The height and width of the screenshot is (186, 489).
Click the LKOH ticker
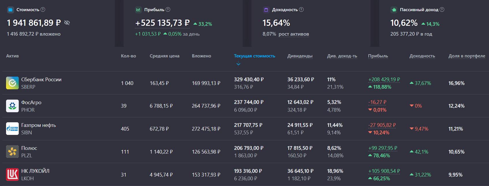(x=27, y=179)
